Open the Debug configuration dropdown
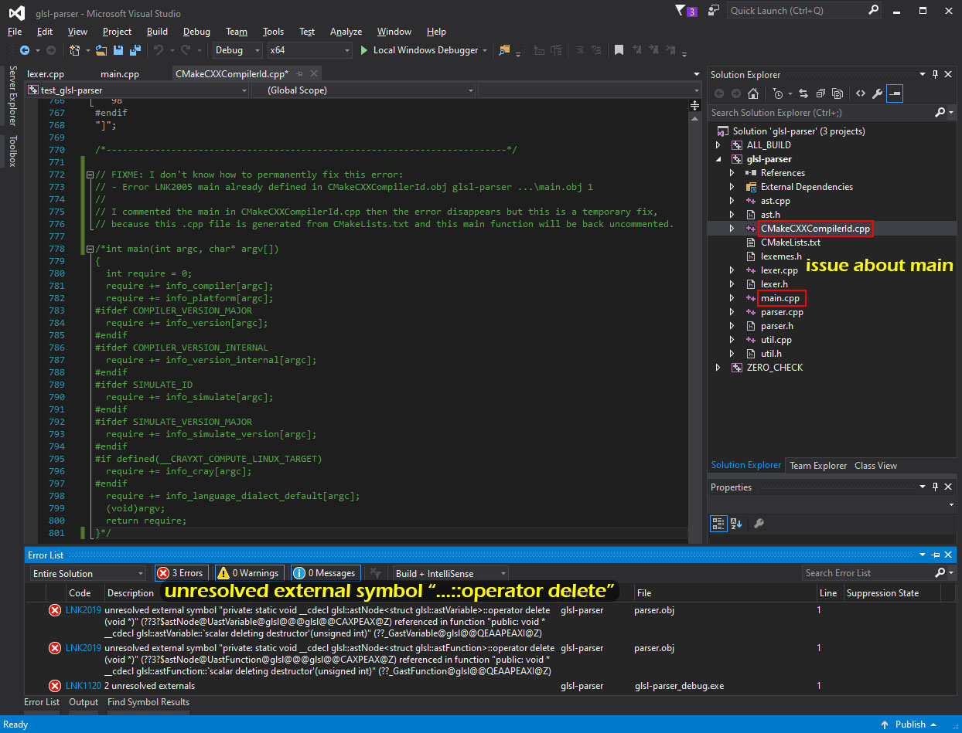The height and width of the screenshot is (733, 962). (238, 50)
